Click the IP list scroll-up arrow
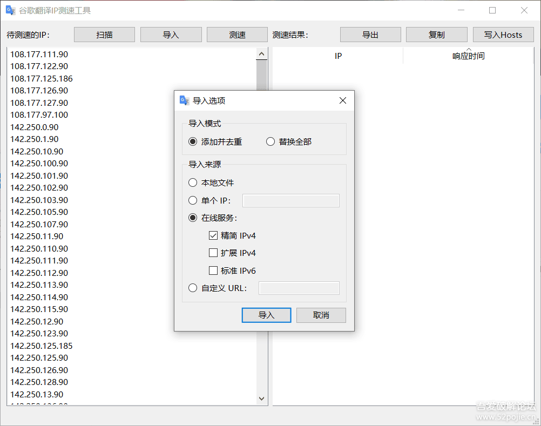Viewport: 541px width, 426px height. click(x=261, y=54)
